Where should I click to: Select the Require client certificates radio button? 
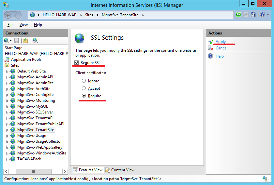pos(84,96)
